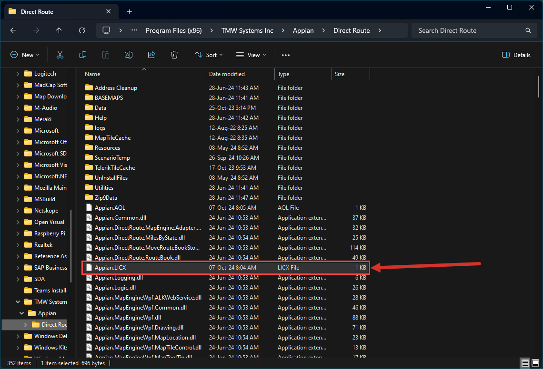This screenshot has height=369, width=543.
Task: Click the Copy icon in toolbar
Action: (83, 55)
